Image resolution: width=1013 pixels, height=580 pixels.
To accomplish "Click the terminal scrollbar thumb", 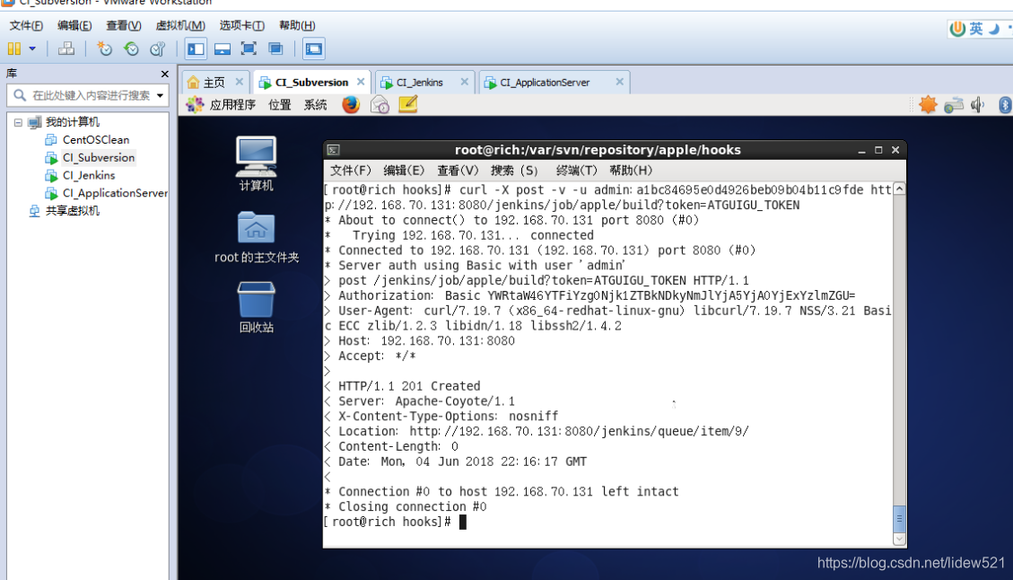I will tap(899, 518).
